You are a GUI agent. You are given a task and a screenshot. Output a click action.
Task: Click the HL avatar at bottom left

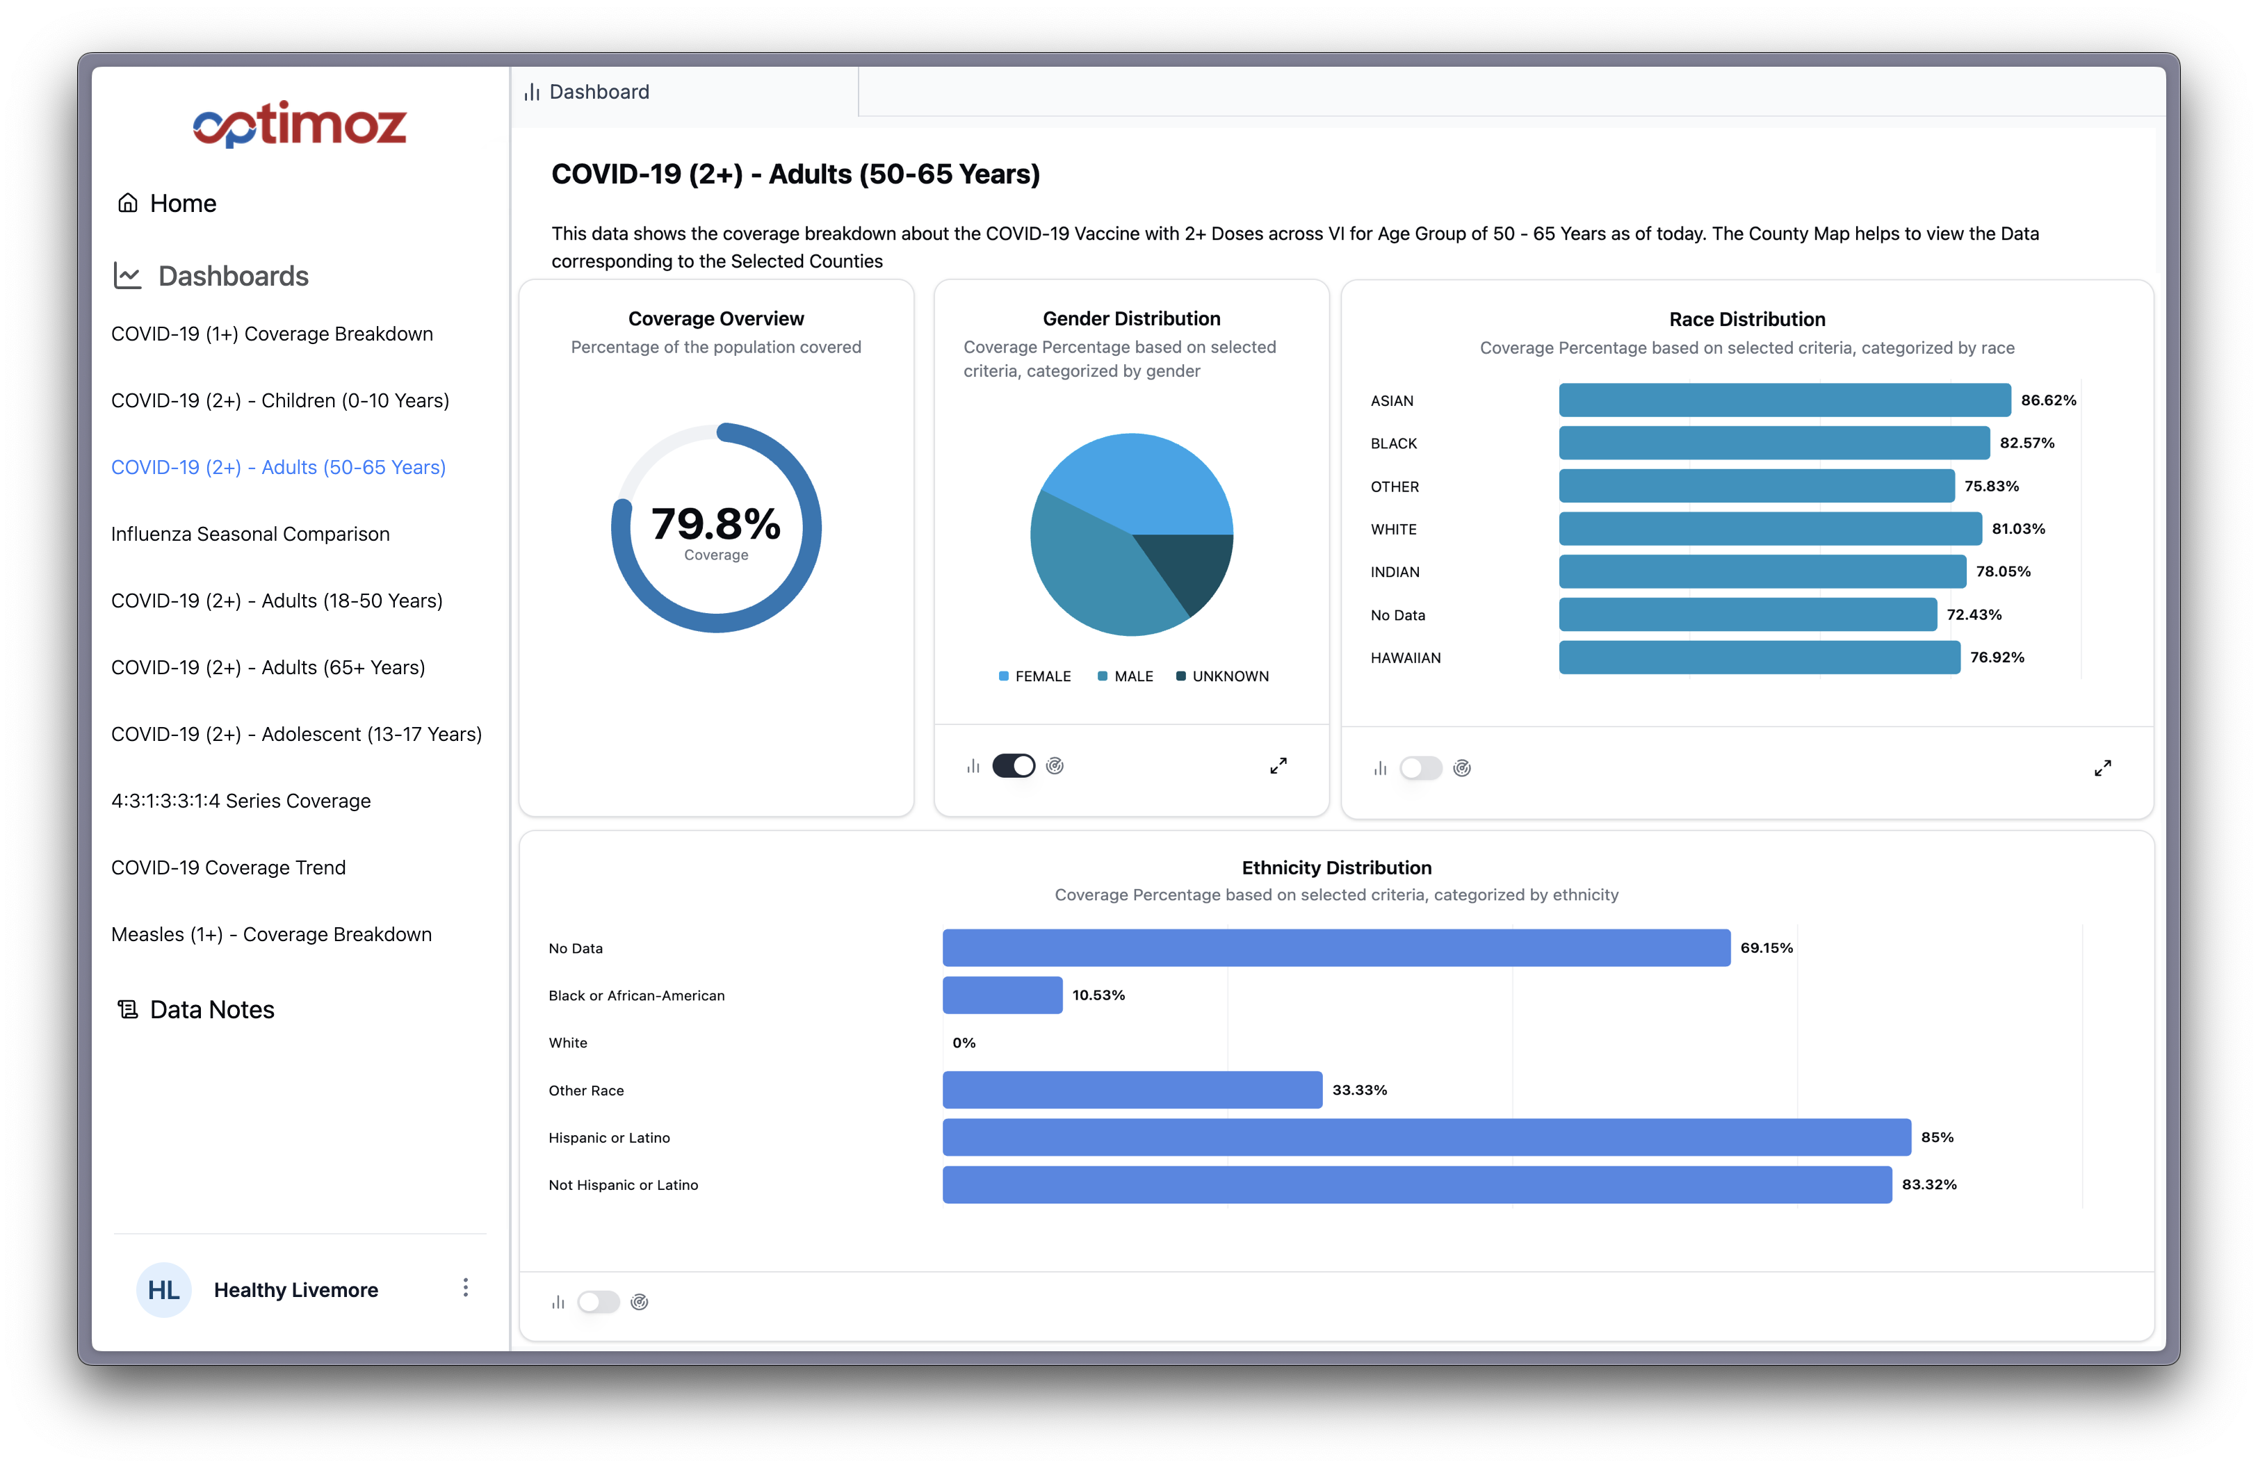pos(164,1290)
